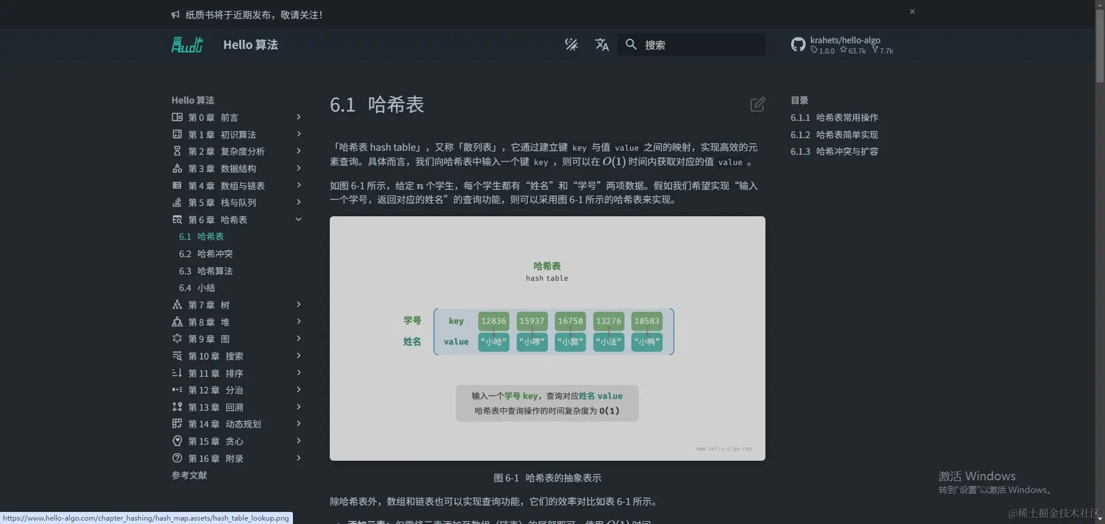Screen dimensions: 1105x524
Task: Click the Hello 算法 site title
Action: coord(250,44)
